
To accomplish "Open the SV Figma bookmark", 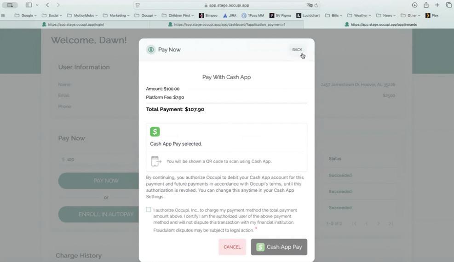I will (280, 15).
